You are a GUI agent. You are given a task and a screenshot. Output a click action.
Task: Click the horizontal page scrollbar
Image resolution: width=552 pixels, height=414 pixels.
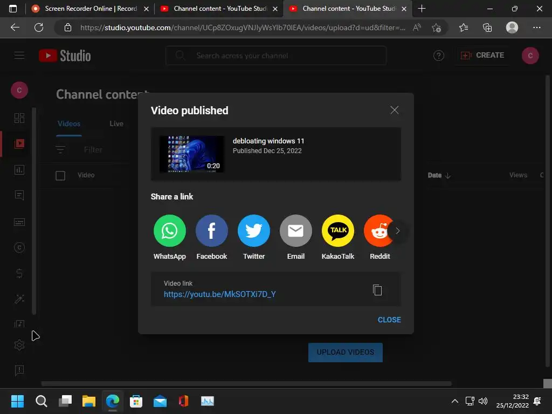(x=246, y=383)
